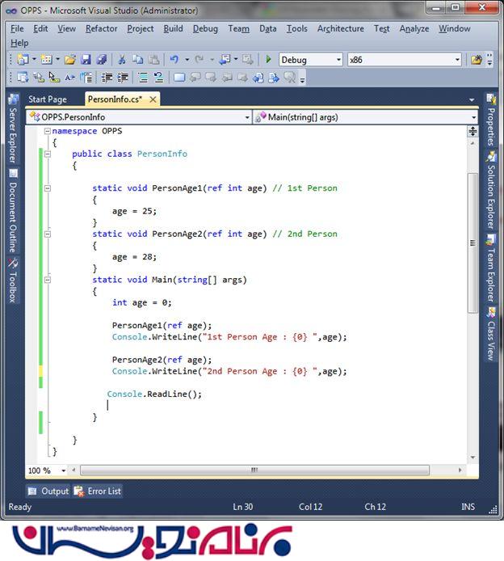The width and height of the screenshot is (504, 561).
Task: Expand the Main(string[] args) member dropdown
Action: (473, 117)
